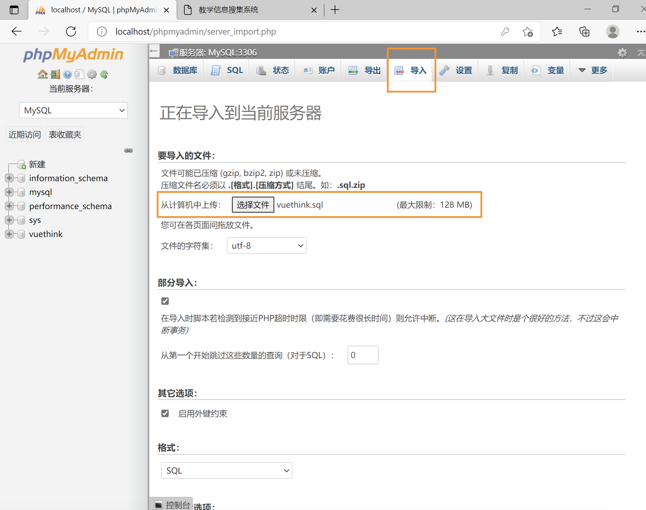
Task: Expand the vuethink database node
Action: point(9,234)
